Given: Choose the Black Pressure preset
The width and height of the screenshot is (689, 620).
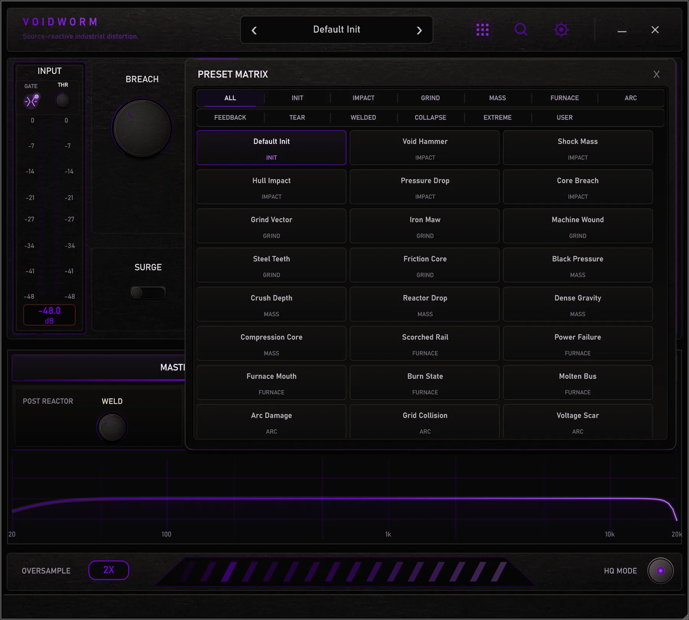Looking at the screenshot, I should click(578, 265).
